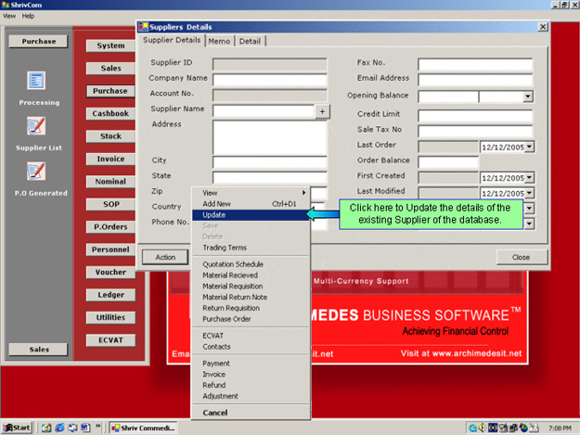580x435 pixels.
Task: Open the Last Order date dropdown
Action: 528,147
